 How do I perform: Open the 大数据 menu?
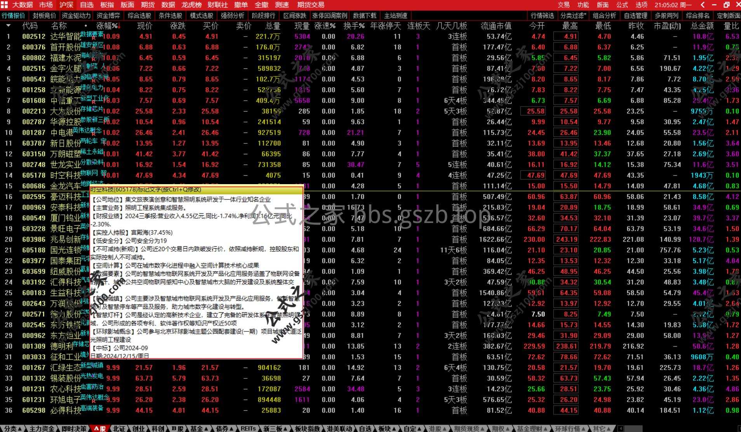pos(23,5)
